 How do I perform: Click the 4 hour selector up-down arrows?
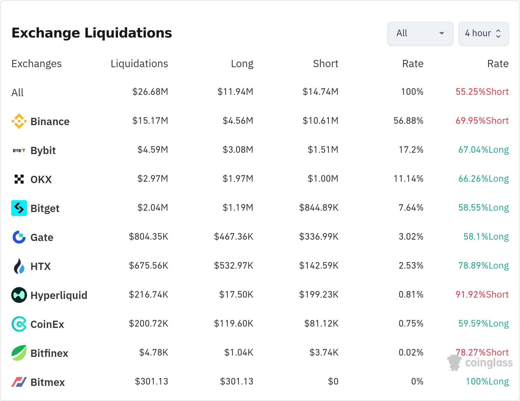pyautogui.click(x=498, y=33)
